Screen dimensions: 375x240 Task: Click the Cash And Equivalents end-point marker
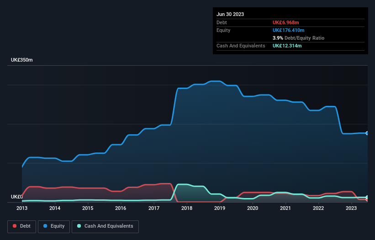pyautogui.click(x=367, y=197)
